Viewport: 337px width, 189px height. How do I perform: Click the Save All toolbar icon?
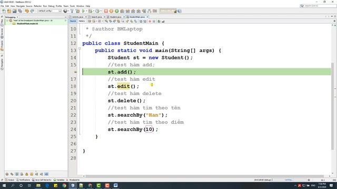(x=20, y=11)
